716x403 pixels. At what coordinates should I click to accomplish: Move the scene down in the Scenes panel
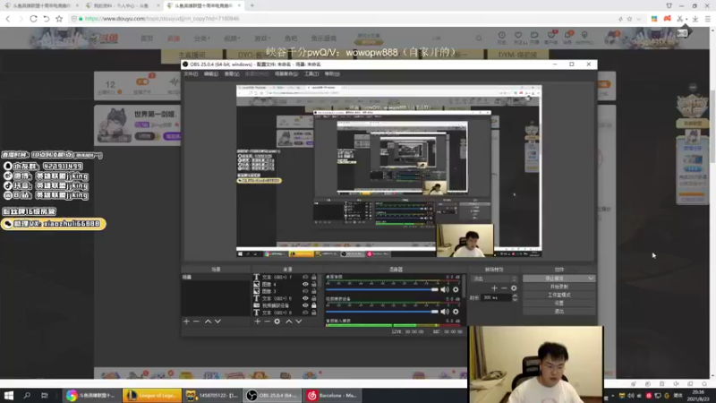point(217,322)
